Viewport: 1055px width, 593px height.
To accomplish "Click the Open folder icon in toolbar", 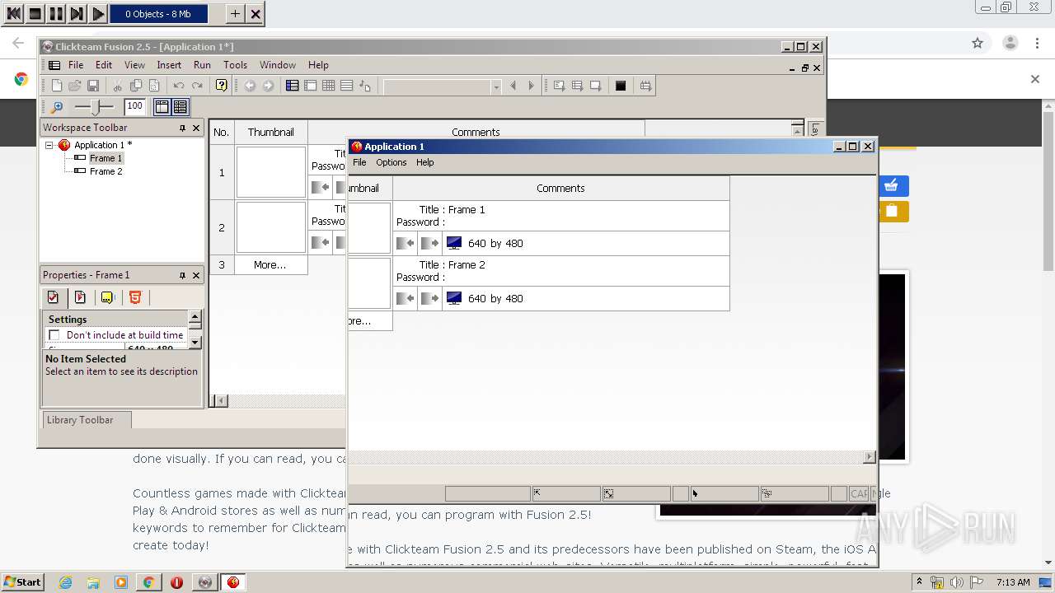I will (x=75, y=86).
